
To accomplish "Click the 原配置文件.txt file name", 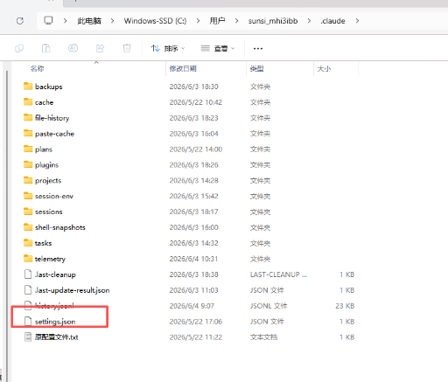I will (x=57, y=337).
